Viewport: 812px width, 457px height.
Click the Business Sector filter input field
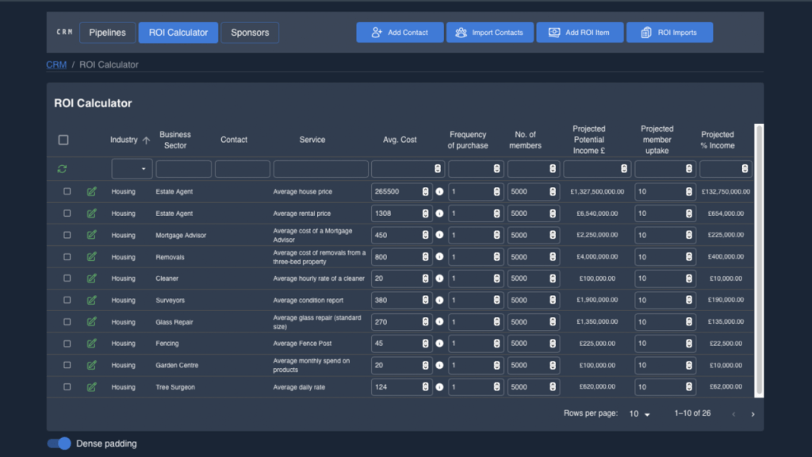(x=184, y=169)
